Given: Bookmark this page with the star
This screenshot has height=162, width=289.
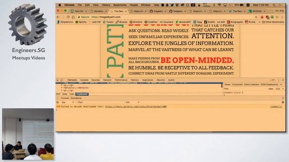Looking at the screenshot, I should (x=256, y=17).
